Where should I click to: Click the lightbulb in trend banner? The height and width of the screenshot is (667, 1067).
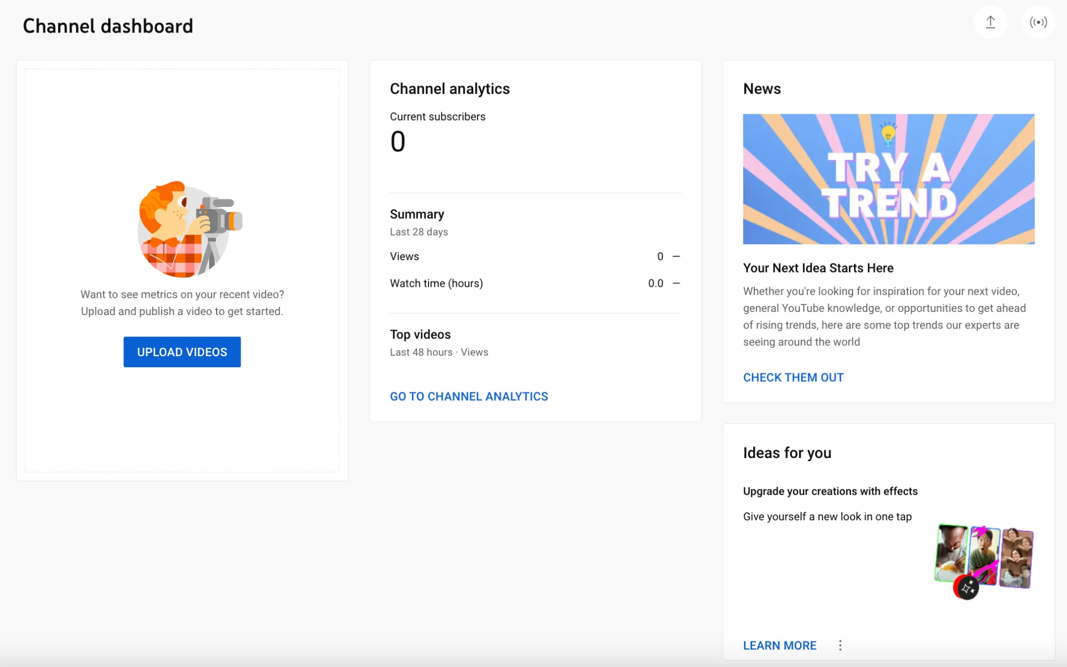coord(888,133)
